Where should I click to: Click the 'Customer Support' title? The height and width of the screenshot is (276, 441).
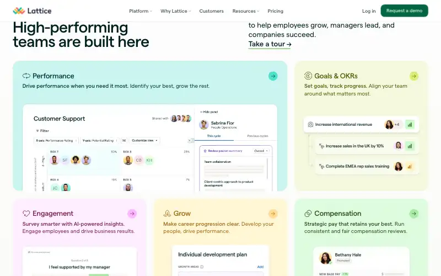tap(59, 119)
